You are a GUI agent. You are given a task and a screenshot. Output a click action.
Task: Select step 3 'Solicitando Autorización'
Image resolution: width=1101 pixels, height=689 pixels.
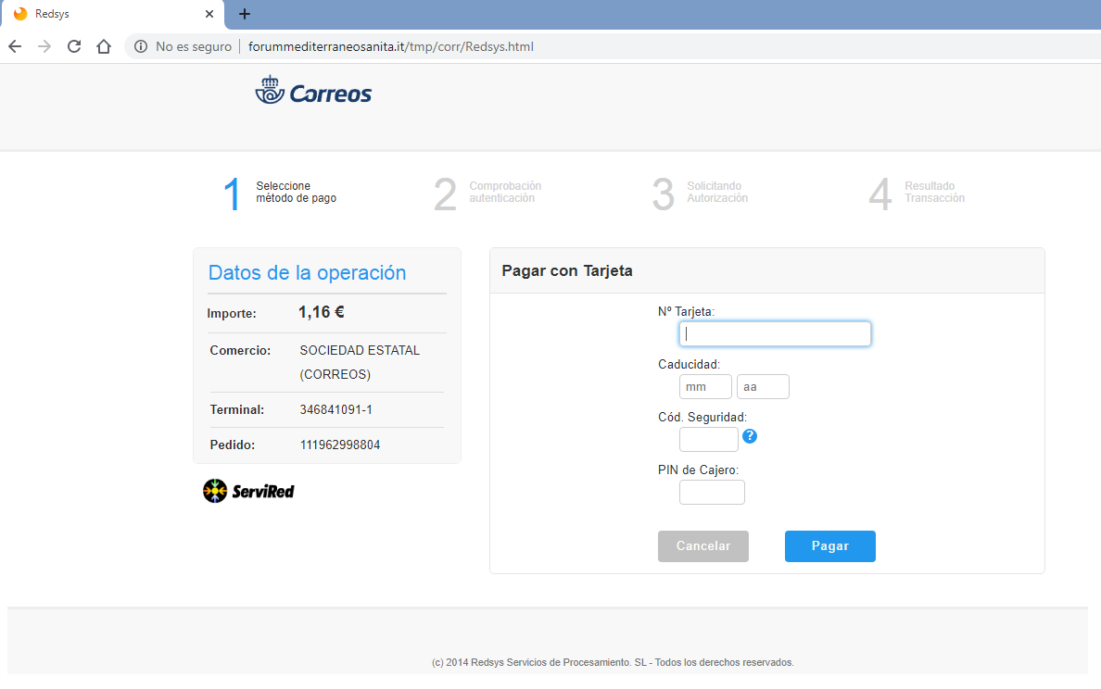point(700,193)
